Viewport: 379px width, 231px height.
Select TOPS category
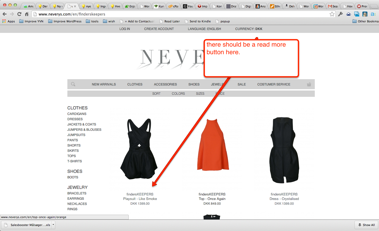72,156
